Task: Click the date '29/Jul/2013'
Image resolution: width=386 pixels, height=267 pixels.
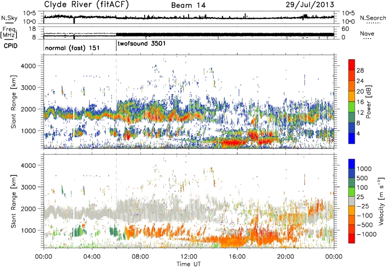Action: point(310,5)
